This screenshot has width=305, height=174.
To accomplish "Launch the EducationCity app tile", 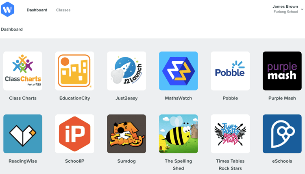I will 75,71.
